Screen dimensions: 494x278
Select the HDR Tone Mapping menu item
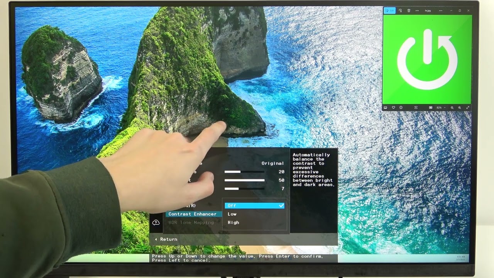[191, 222]
